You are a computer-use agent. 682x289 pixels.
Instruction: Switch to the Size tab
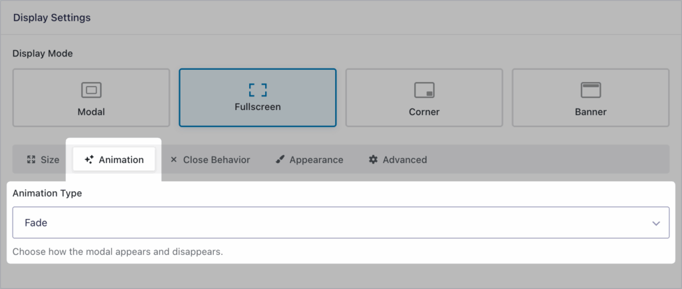pos(43,160)
